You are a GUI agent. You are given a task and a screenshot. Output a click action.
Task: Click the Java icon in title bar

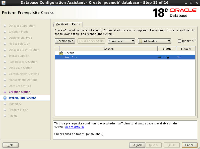4,3
